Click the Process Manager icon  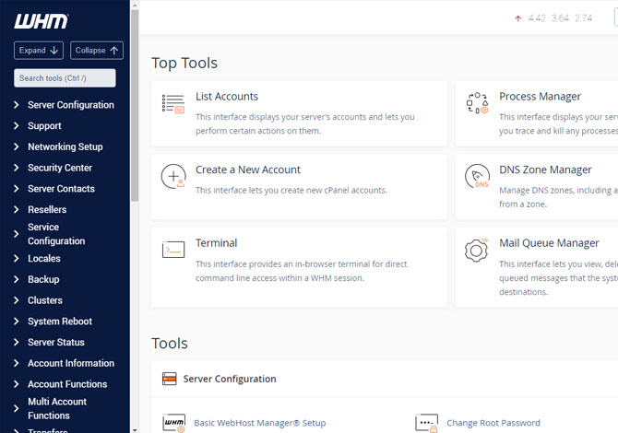coord(477,104)
